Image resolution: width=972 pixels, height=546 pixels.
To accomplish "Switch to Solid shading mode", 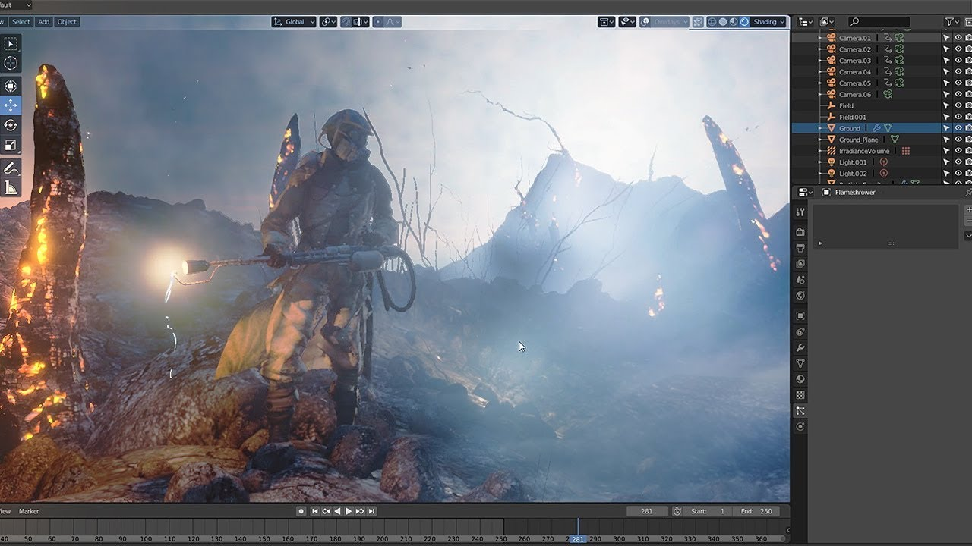I will [x=722, y=22].
